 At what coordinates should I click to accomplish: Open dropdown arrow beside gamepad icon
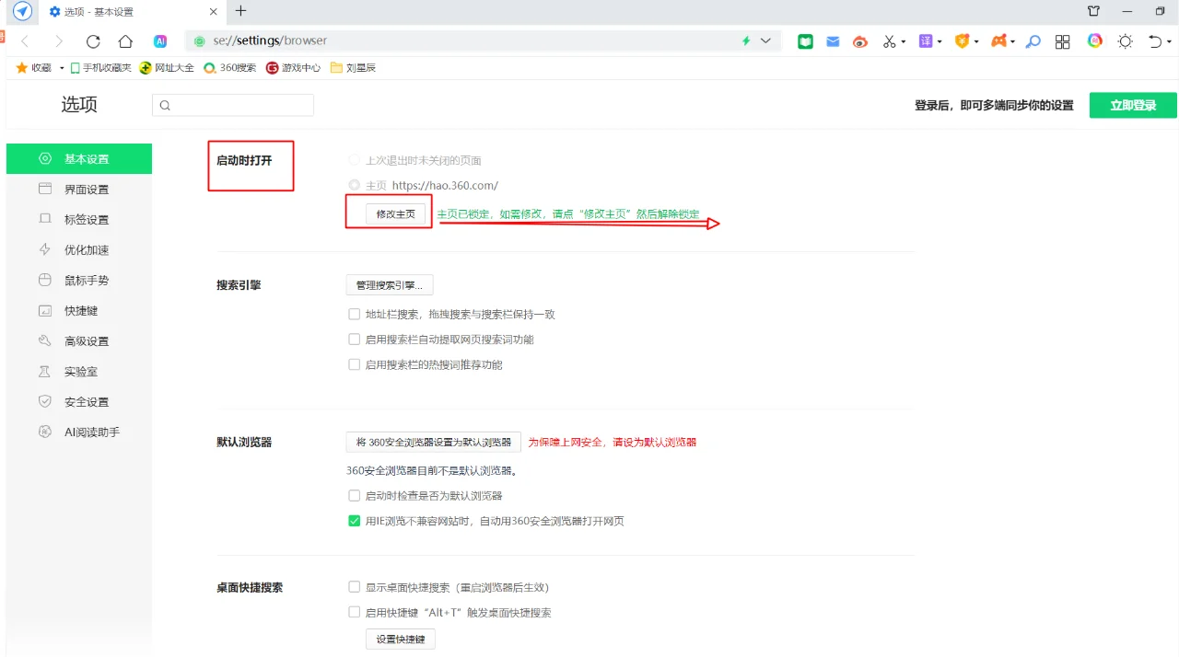pos(1013,41)
